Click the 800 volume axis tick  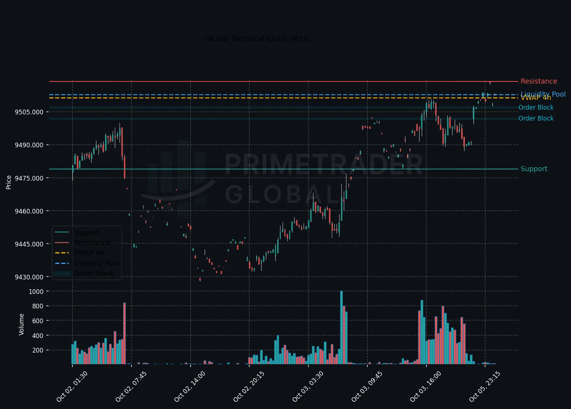[x=38, y=306]
